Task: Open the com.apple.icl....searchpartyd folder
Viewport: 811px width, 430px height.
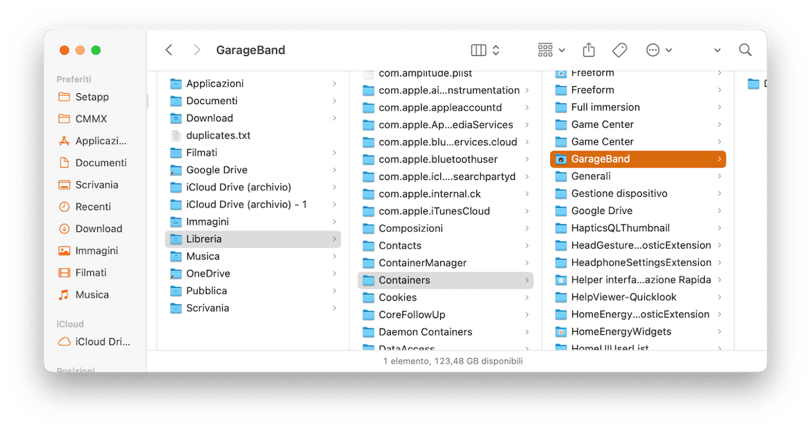Action: pyautogui.click(x=446, y=177)
